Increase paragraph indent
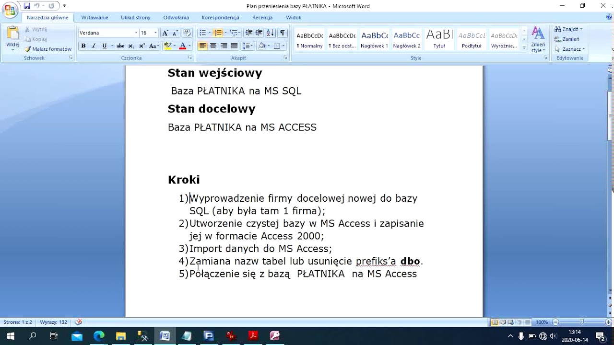 click(259, 33)
